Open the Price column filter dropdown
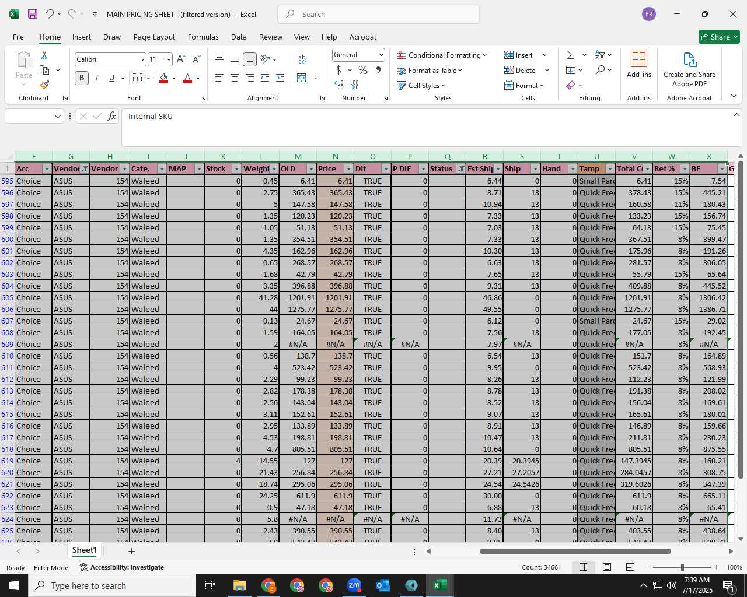The height and width of the screenshot is (597, 747). pyautogui.click(x=348, y=169)
